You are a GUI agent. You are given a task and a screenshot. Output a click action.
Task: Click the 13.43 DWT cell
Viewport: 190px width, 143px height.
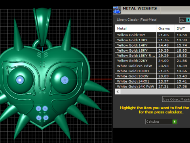(182, 76)
